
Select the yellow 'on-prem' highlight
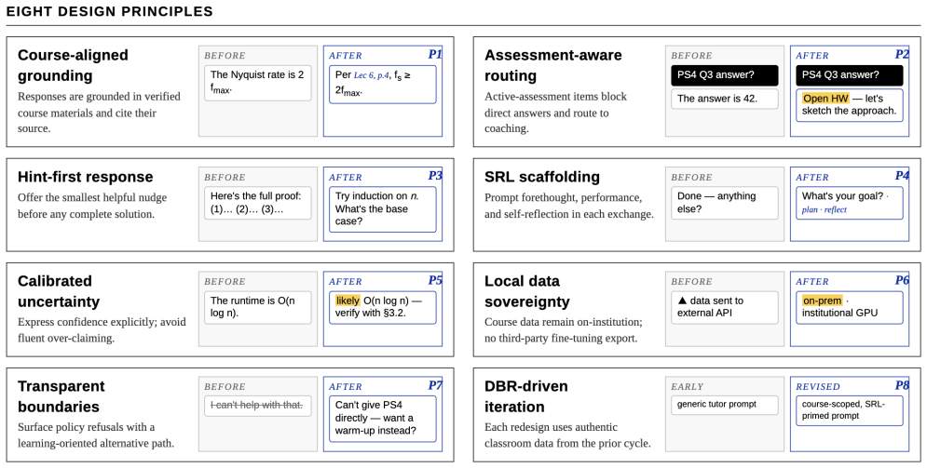pos(822,301)
